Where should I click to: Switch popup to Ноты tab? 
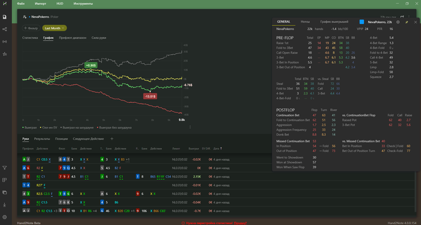point(305,22)
